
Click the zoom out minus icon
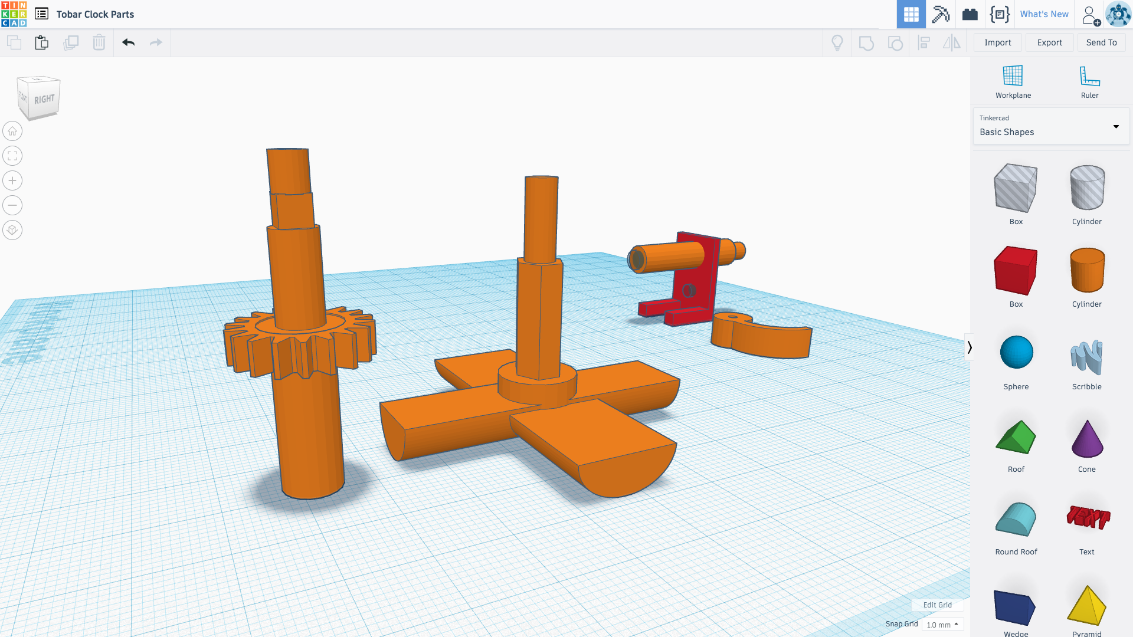(12, 205)
